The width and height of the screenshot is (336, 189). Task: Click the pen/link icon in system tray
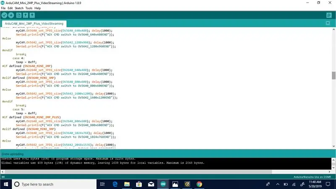[302, 184]
